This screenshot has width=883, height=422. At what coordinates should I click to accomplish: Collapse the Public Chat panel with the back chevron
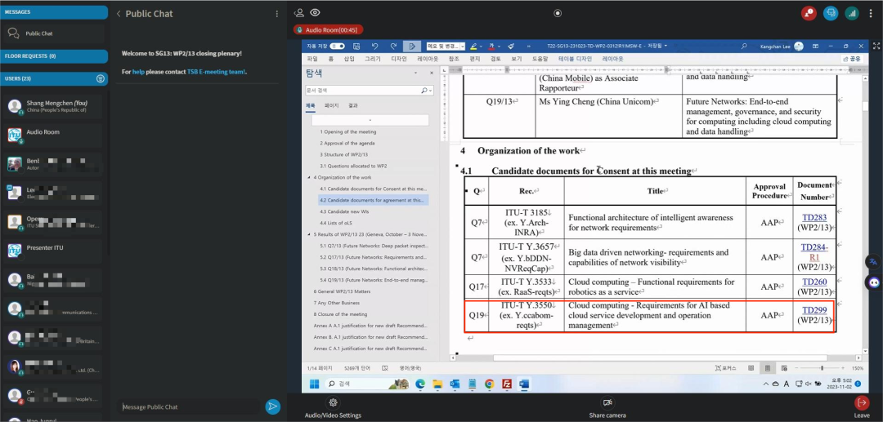pos(119,14)
